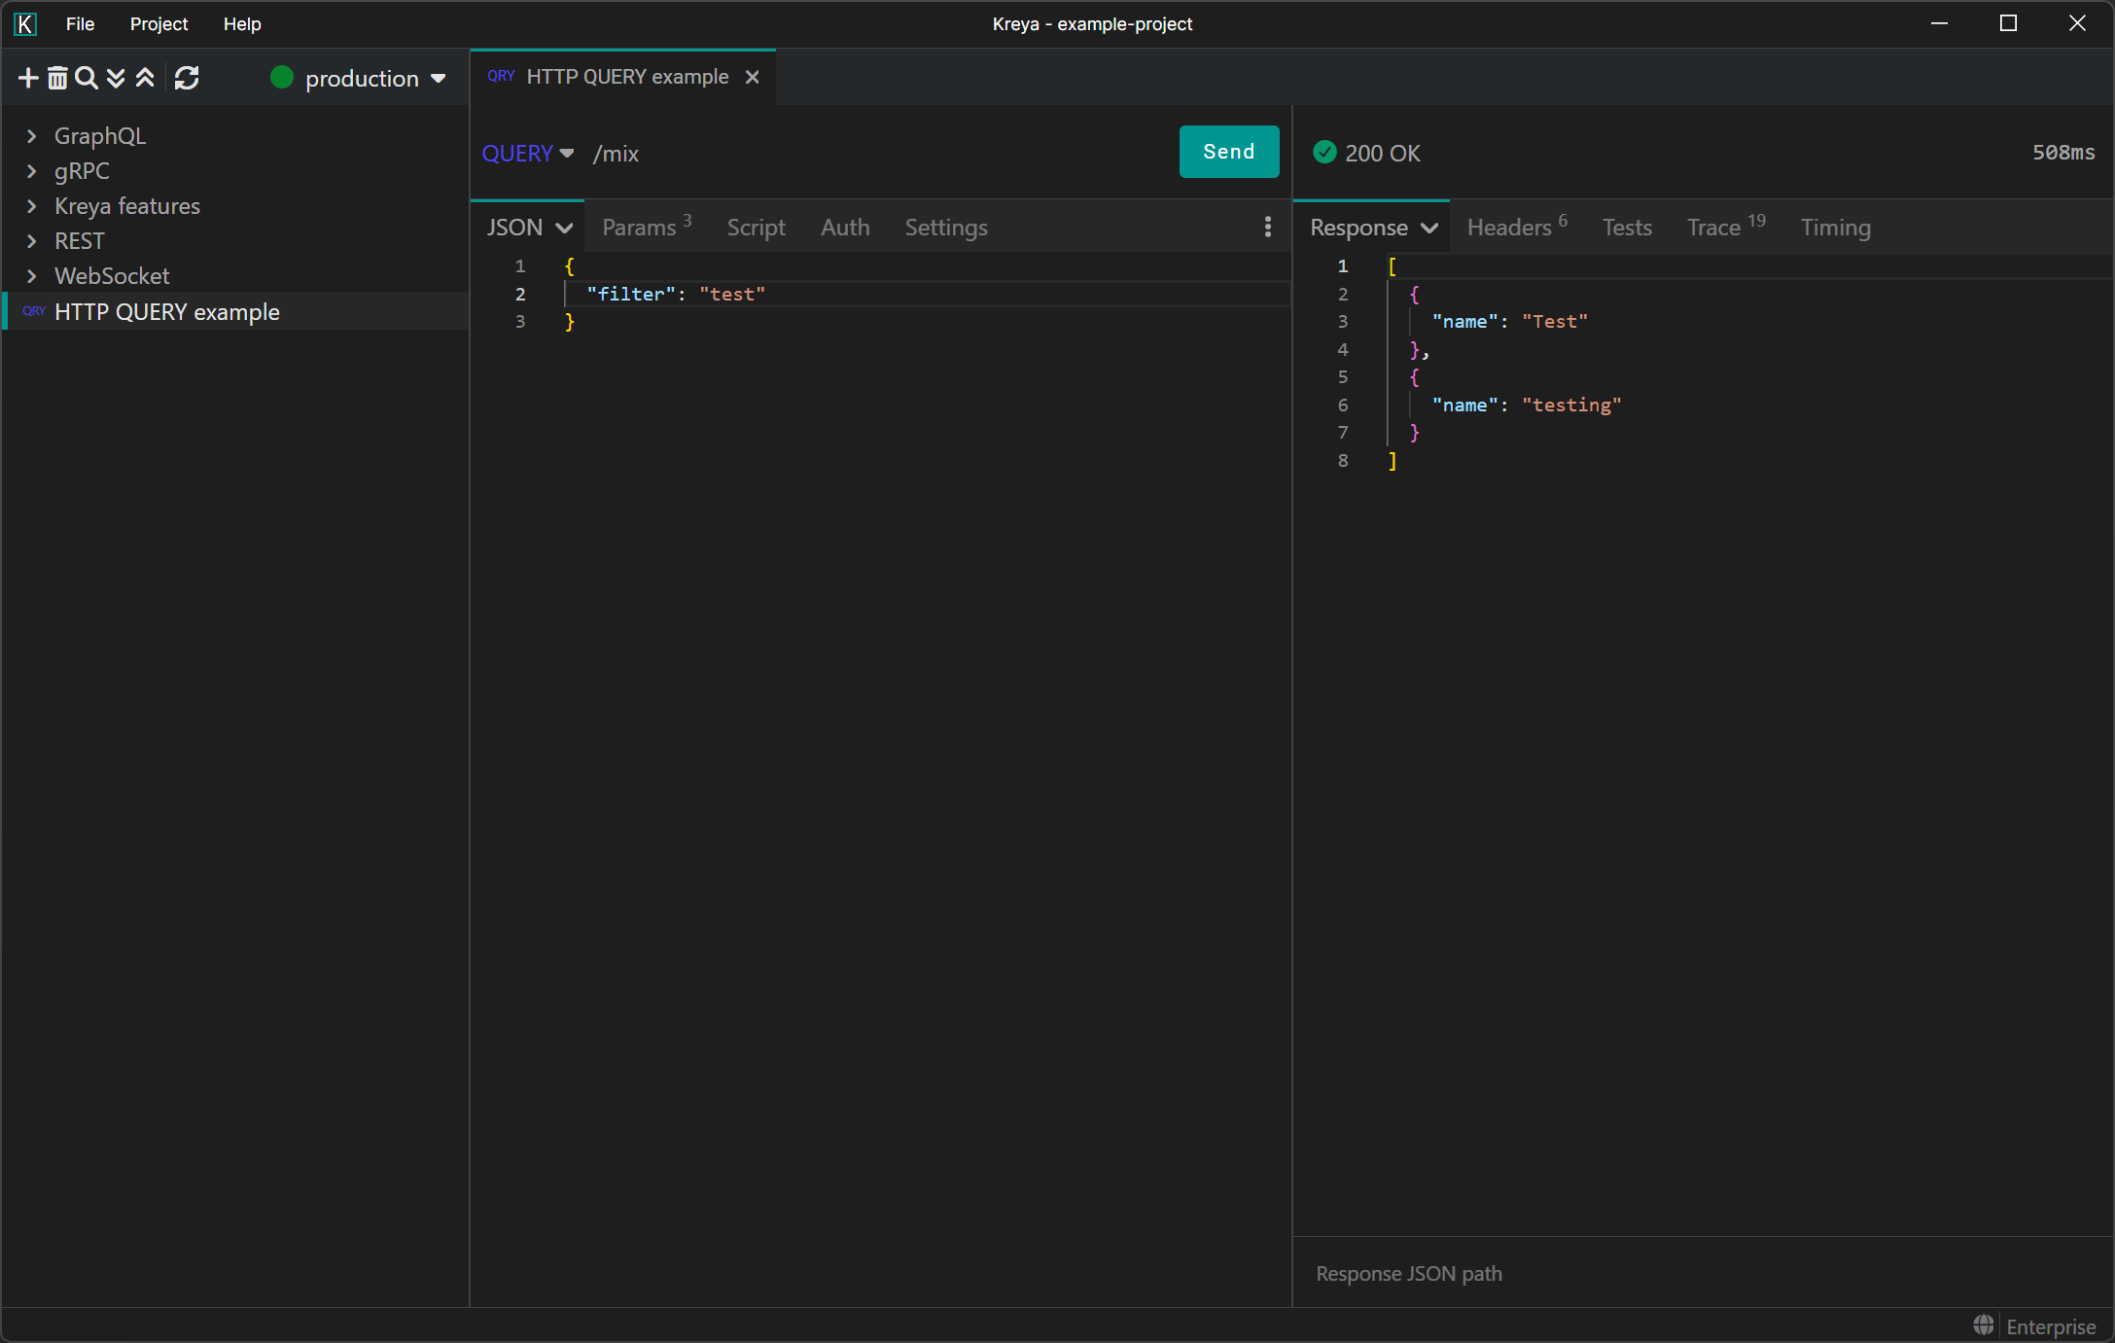Expand the Kreya features folder

pyautogui.click(x=32, y=206)
